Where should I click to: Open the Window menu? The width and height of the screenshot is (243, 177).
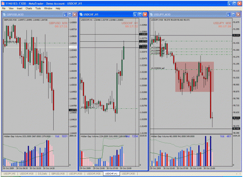click(x=48, y=9)
